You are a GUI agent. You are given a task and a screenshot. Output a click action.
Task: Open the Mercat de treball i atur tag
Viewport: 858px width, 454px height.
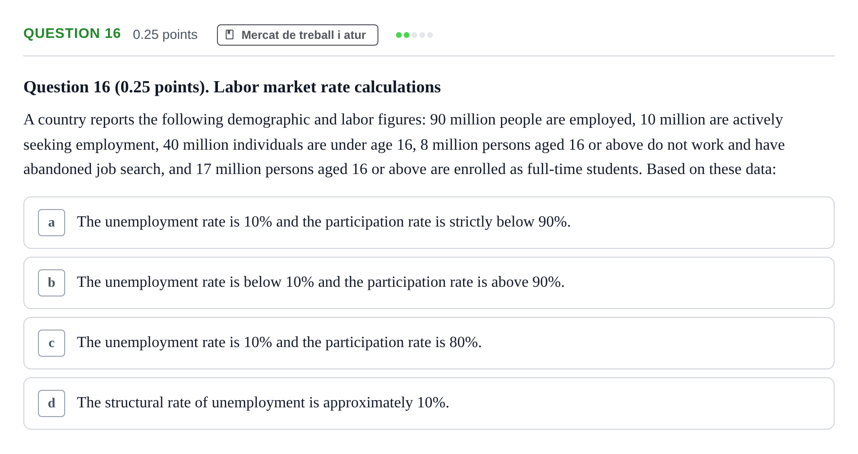point(298,35)
